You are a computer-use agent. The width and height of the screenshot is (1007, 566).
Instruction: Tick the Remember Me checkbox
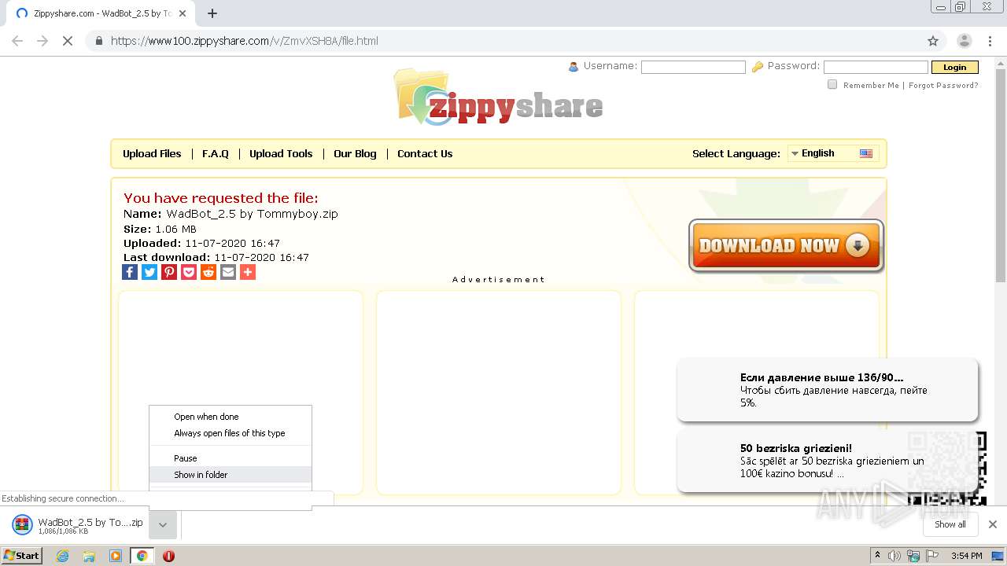(x=832, y=85)
